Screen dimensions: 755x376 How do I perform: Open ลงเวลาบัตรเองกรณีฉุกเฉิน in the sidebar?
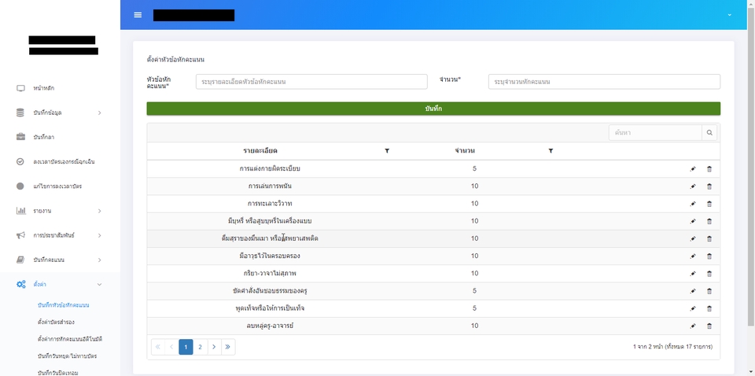tap(64, 162)
